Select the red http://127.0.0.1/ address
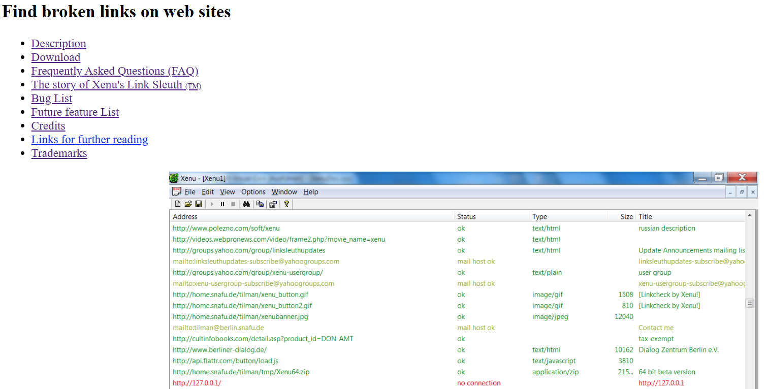The height and width of the screenshot is (389, 767). (x=197, y=383)
